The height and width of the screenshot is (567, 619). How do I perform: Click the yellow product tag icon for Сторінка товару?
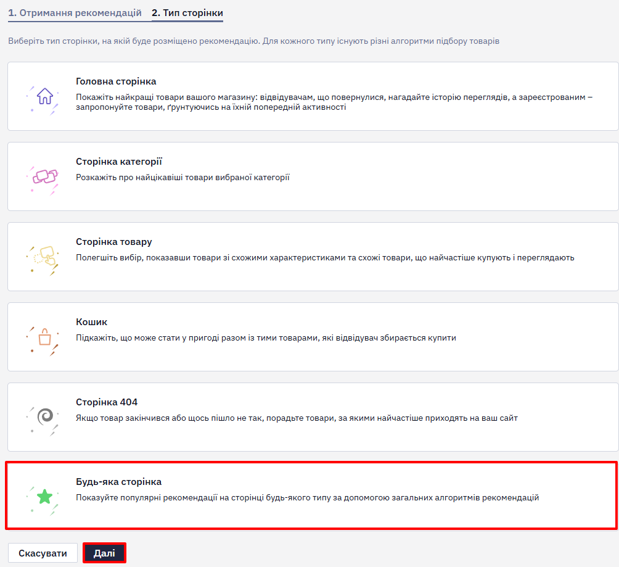[46, 255]
